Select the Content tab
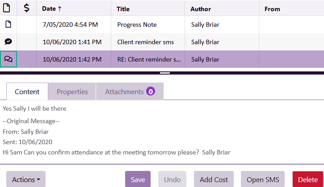 (27, 91)
